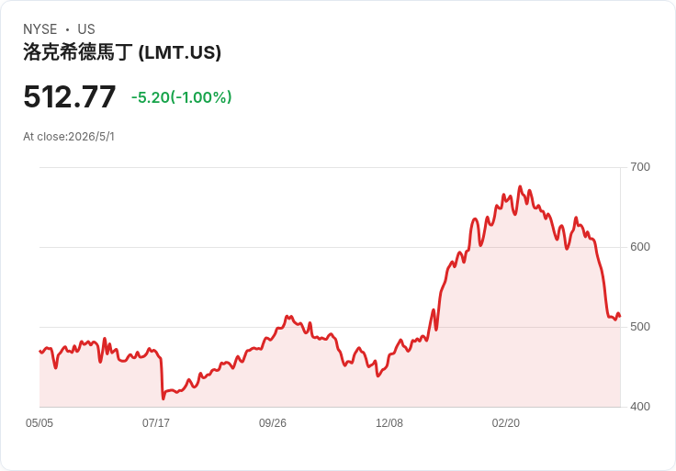
Task: Click the 700 price axis label
Action: [x=640, y=167]
